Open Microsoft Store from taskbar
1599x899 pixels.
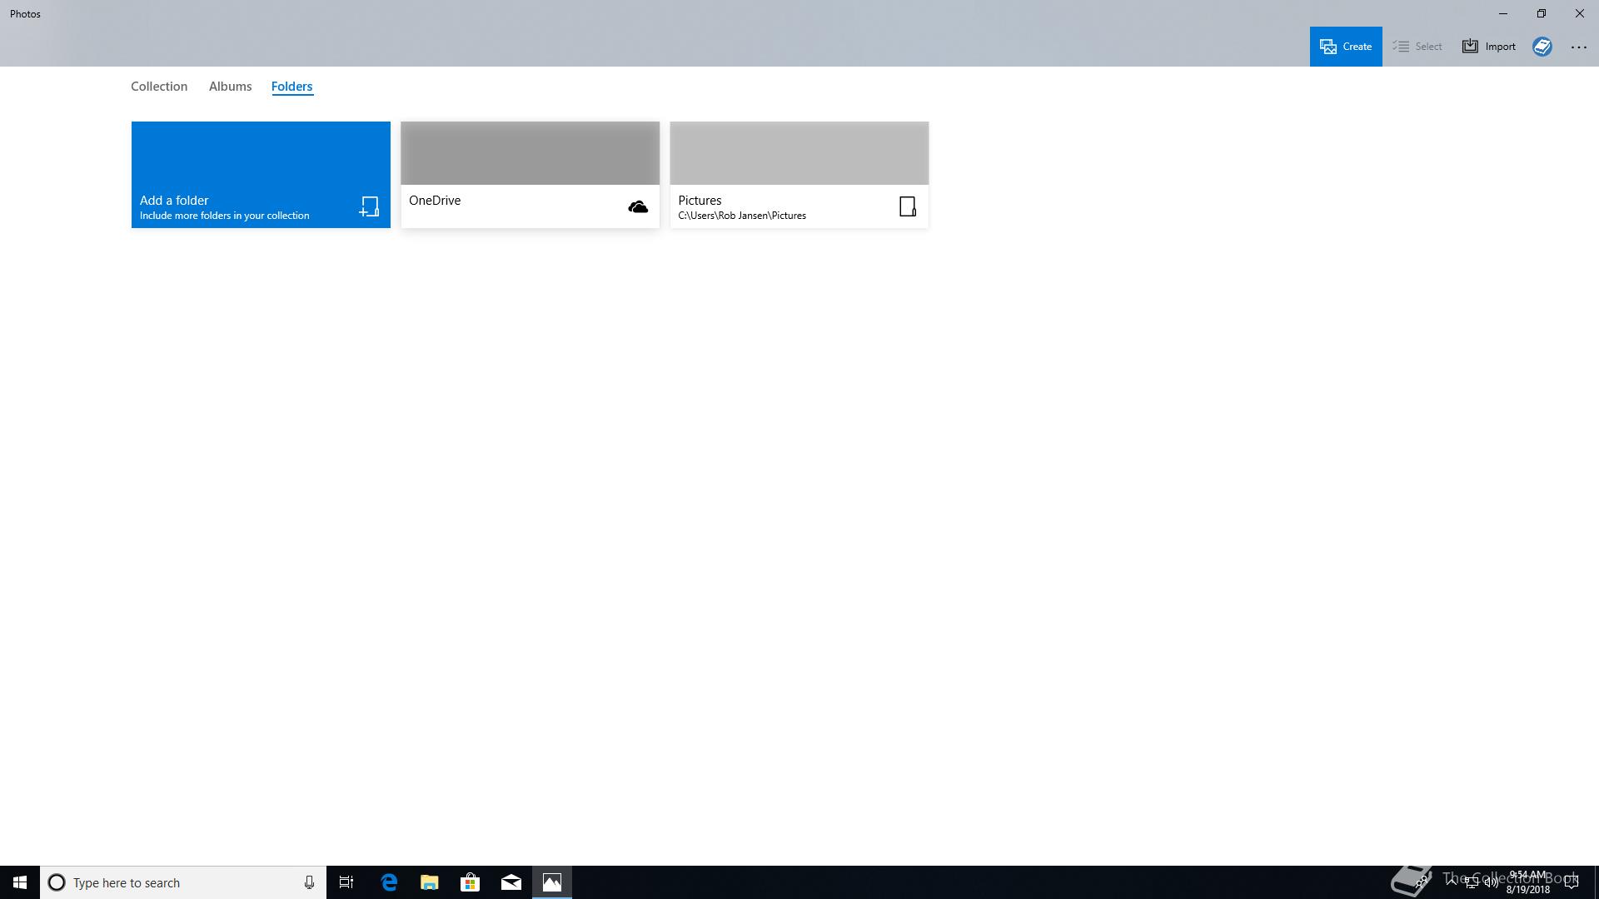tap(471, 882)
